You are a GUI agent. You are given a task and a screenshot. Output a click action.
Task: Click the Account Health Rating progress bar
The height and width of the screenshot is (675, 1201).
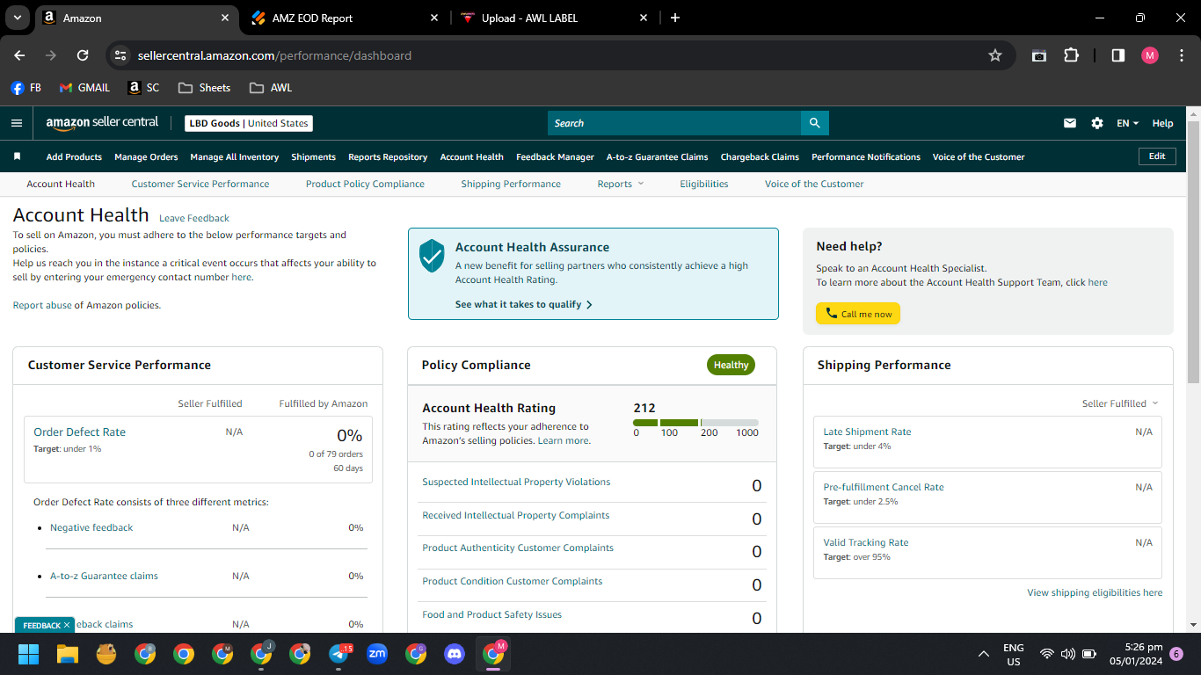tap(695, 423)
